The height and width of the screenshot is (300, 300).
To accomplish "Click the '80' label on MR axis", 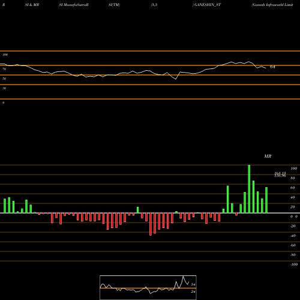I will 293,178.
